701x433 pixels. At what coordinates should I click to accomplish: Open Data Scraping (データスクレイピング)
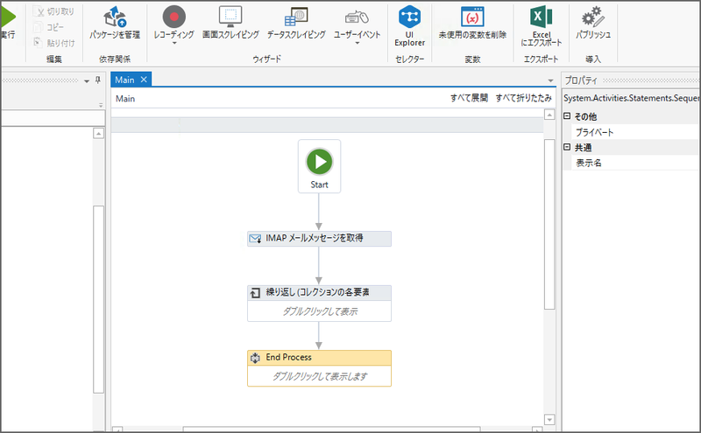(296, 23)
